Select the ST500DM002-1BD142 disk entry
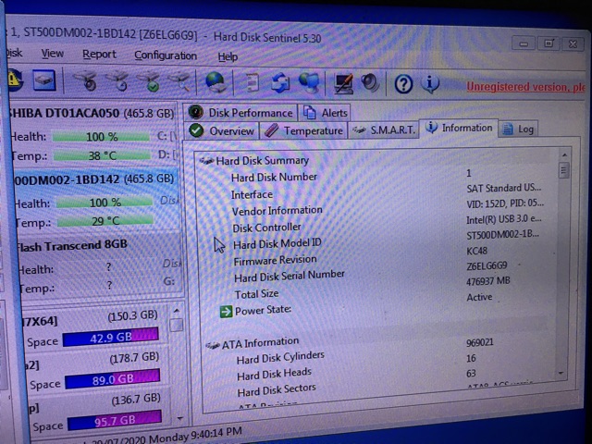The height and width of the screenshot is (444, 592). (94, 179)
